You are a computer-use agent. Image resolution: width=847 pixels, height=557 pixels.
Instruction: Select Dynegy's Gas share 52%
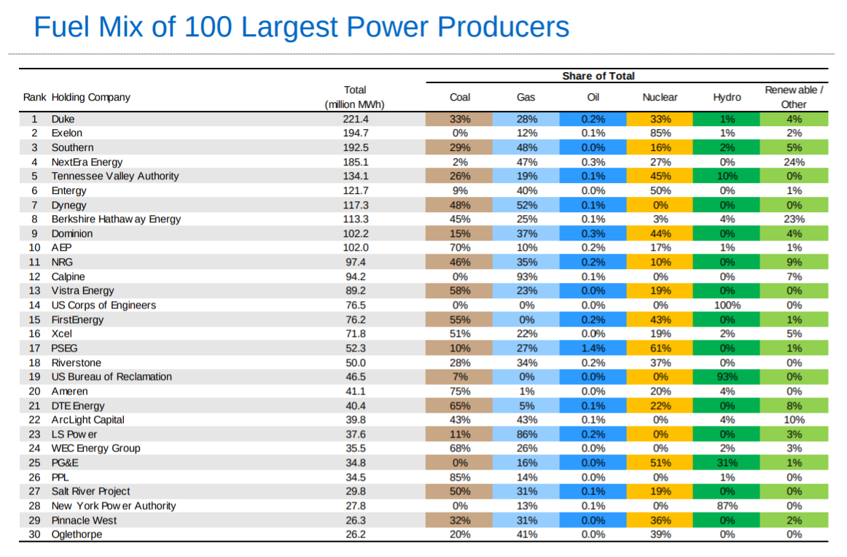526,206
